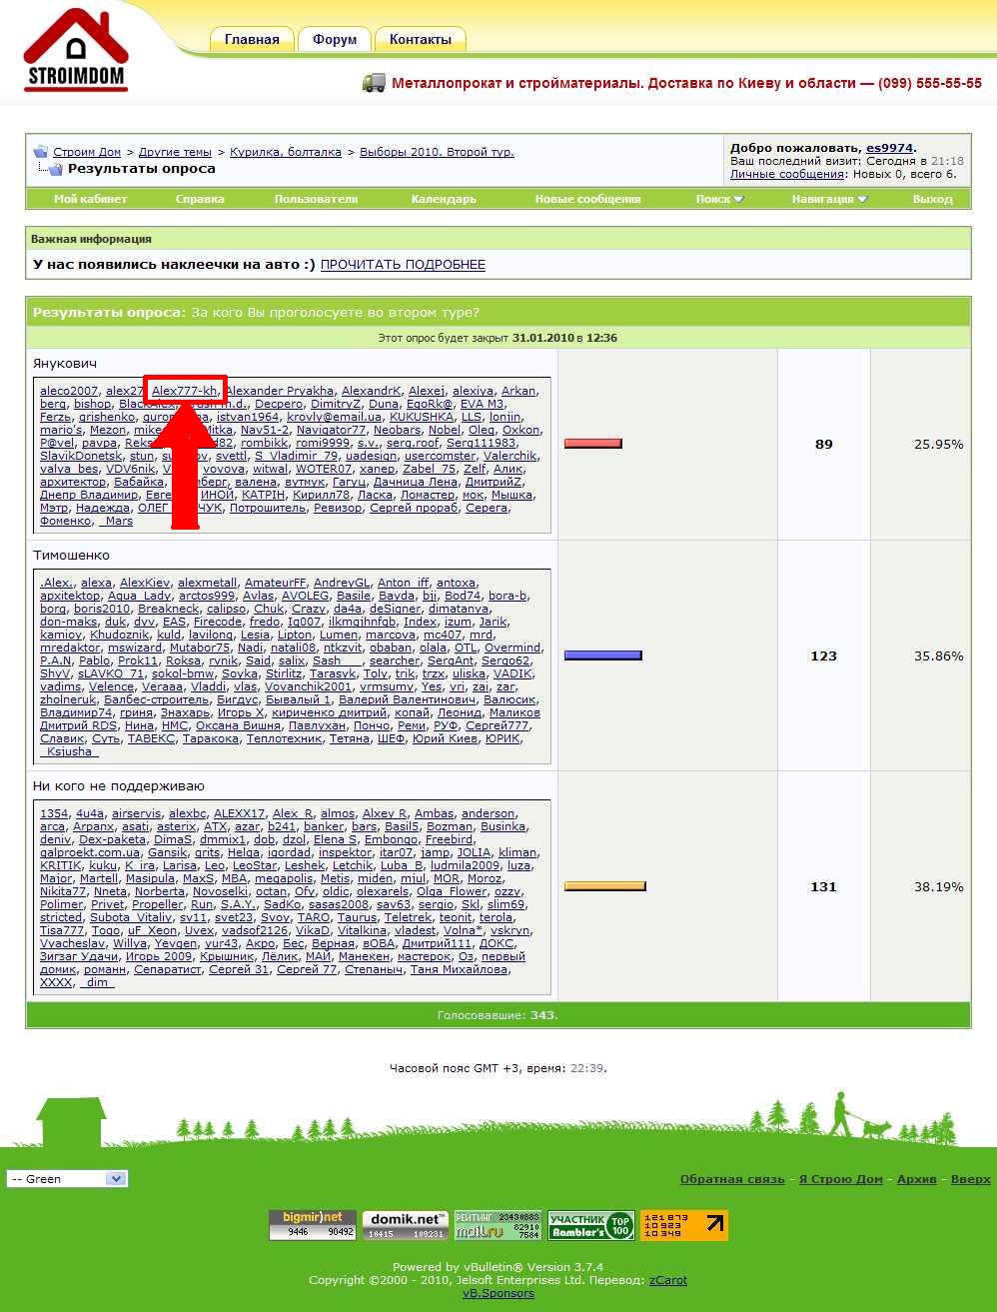The height and width of the screenshot is (1312, 997).
Task: Open Календарь in the navbar
Action: pyautogui.click(x=444, y=199)
